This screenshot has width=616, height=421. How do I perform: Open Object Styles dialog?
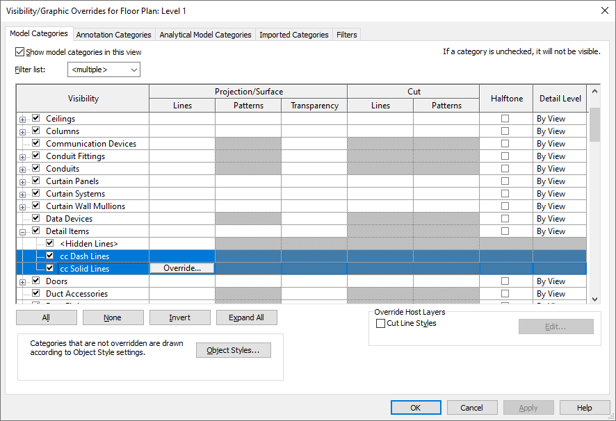click(234, 350)
